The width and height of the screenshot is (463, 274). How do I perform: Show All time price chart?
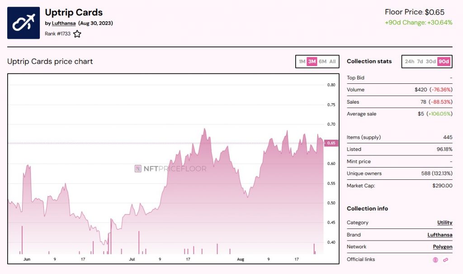tap(332, 62)
